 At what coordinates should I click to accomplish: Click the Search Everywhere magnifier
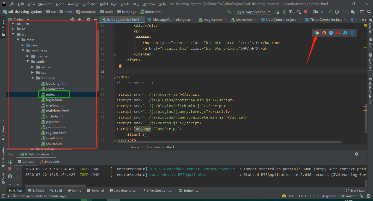point(369,12)
